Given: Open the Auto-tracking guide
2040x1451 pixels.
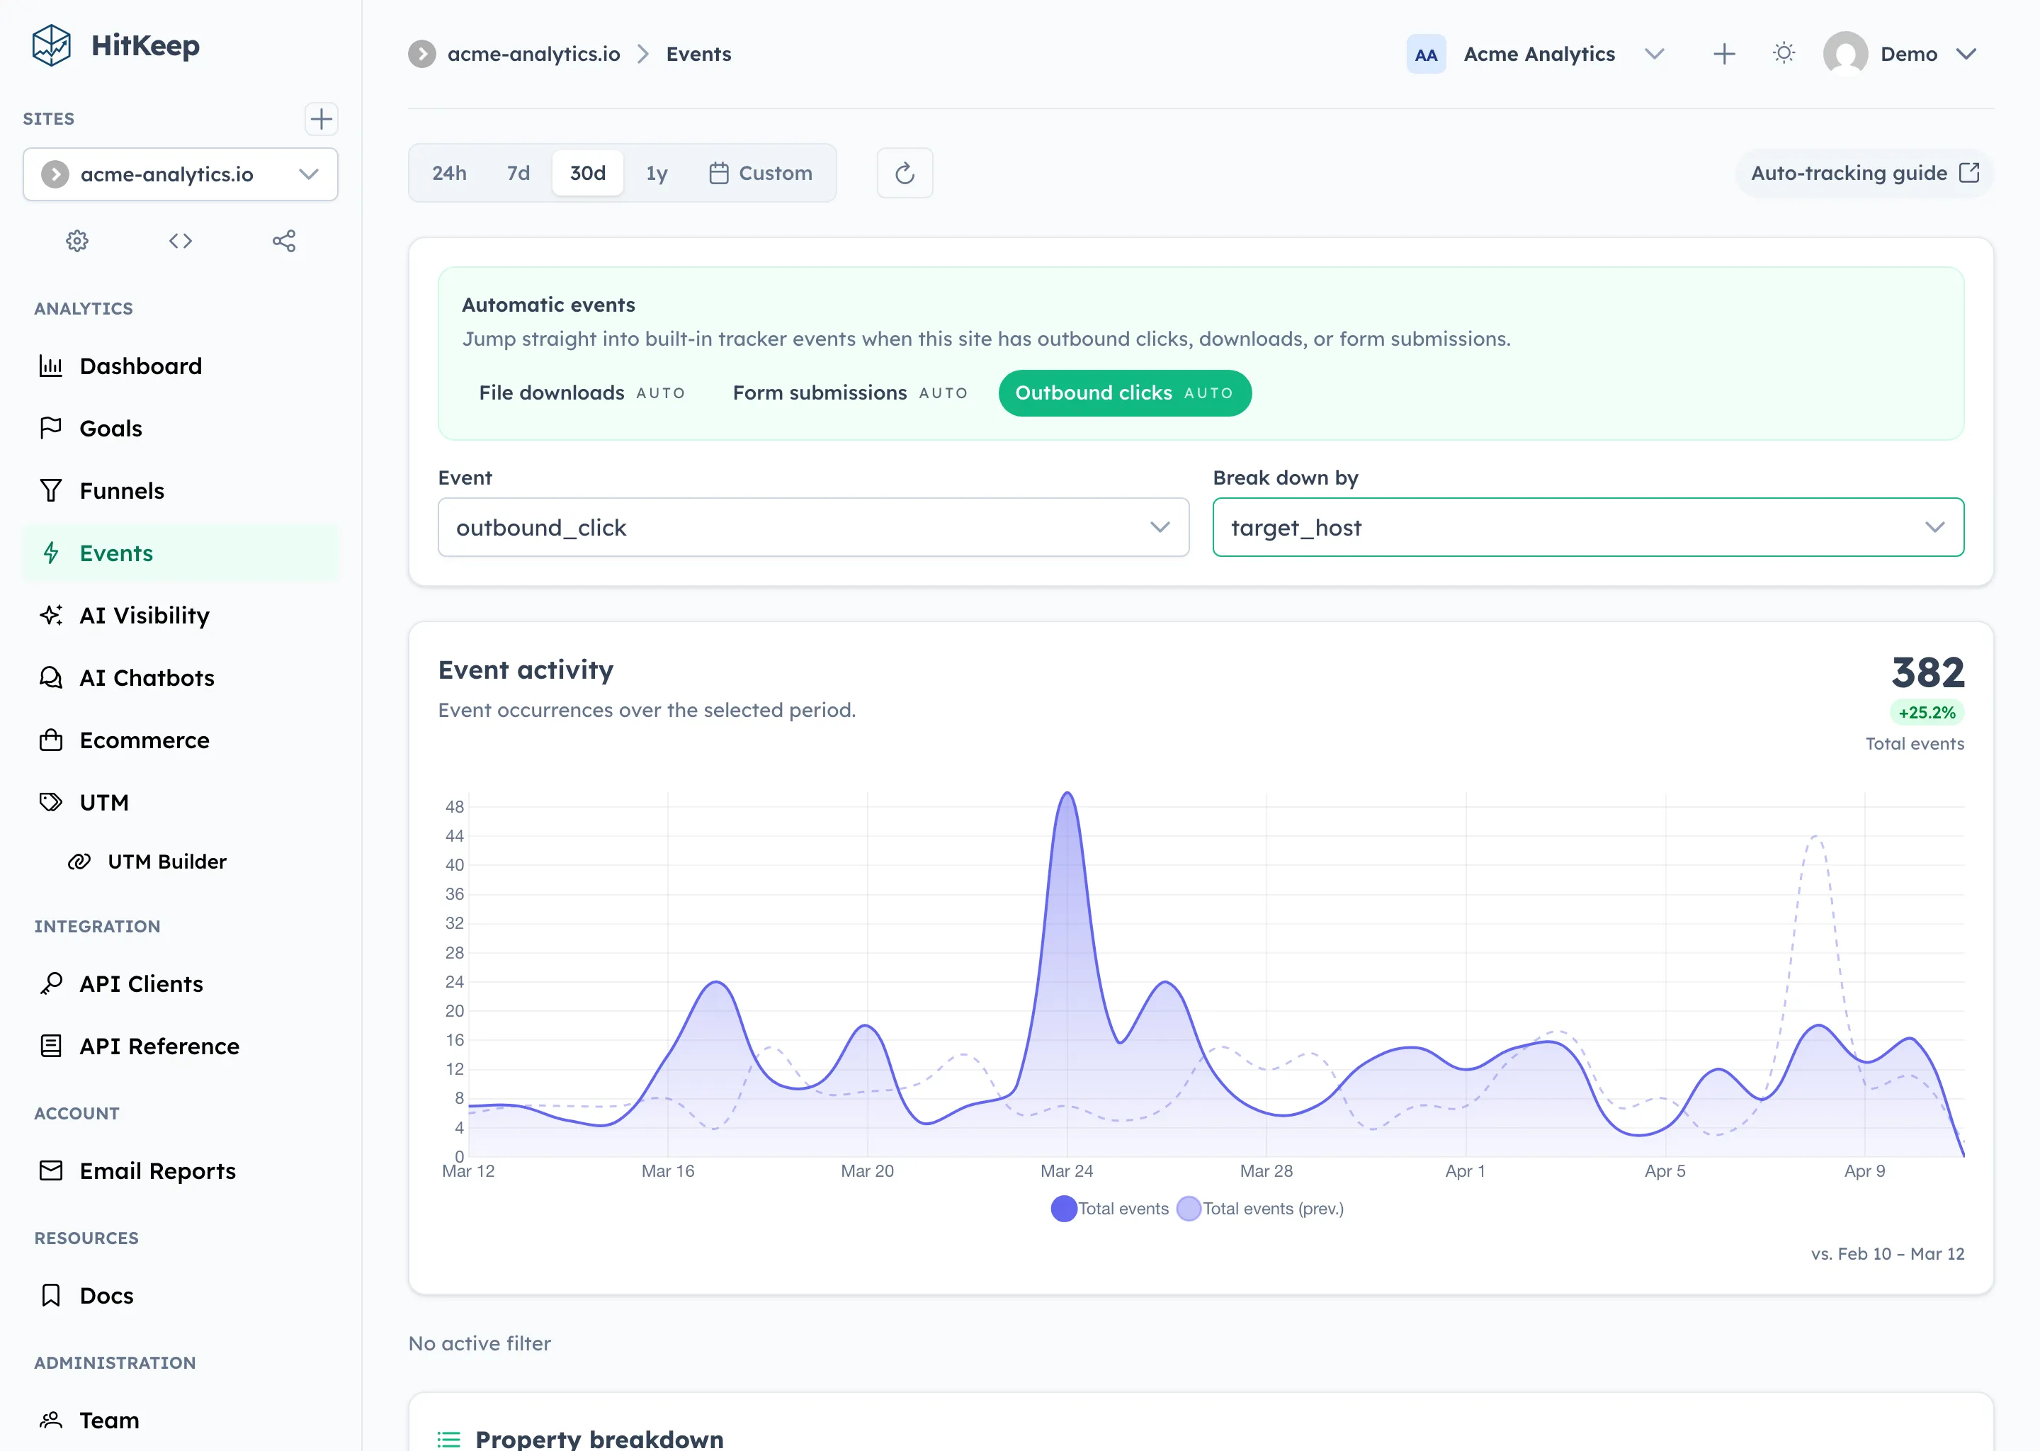Looking at the screenshot, I should [1862, 172].
